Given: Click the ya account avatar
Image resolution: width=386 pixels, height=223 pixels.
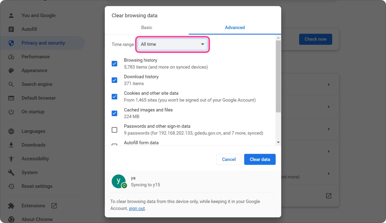Looking at the screenshot, I should tap(118, 181).
